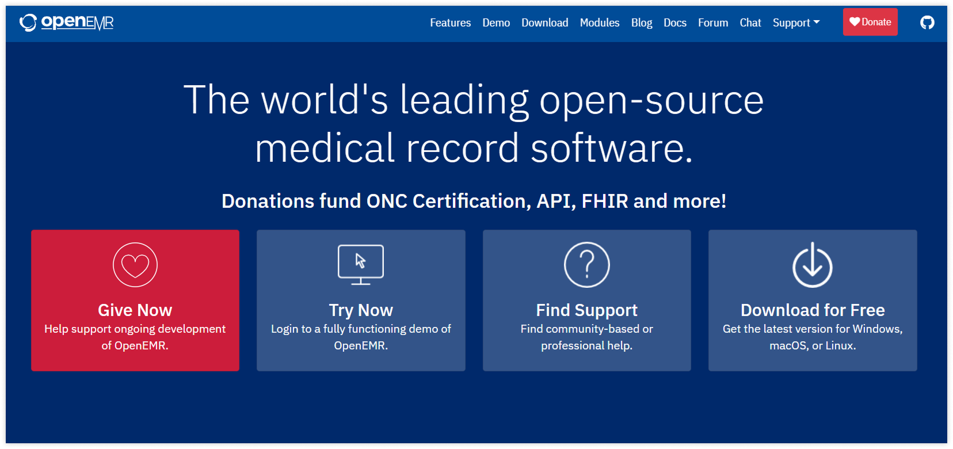Image resolution: width=953 pixels, height=449 pixels.
Task: Expand the Support dropdown menu
Action: (x=796, y=22)
